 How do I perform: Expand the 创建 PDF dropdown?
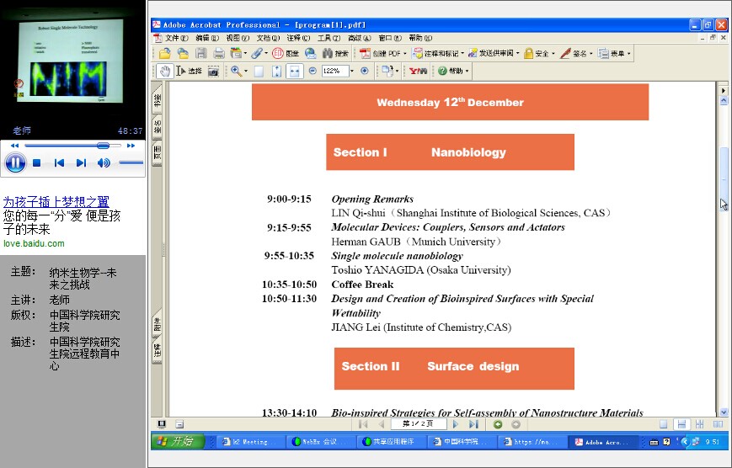(404, 54)
